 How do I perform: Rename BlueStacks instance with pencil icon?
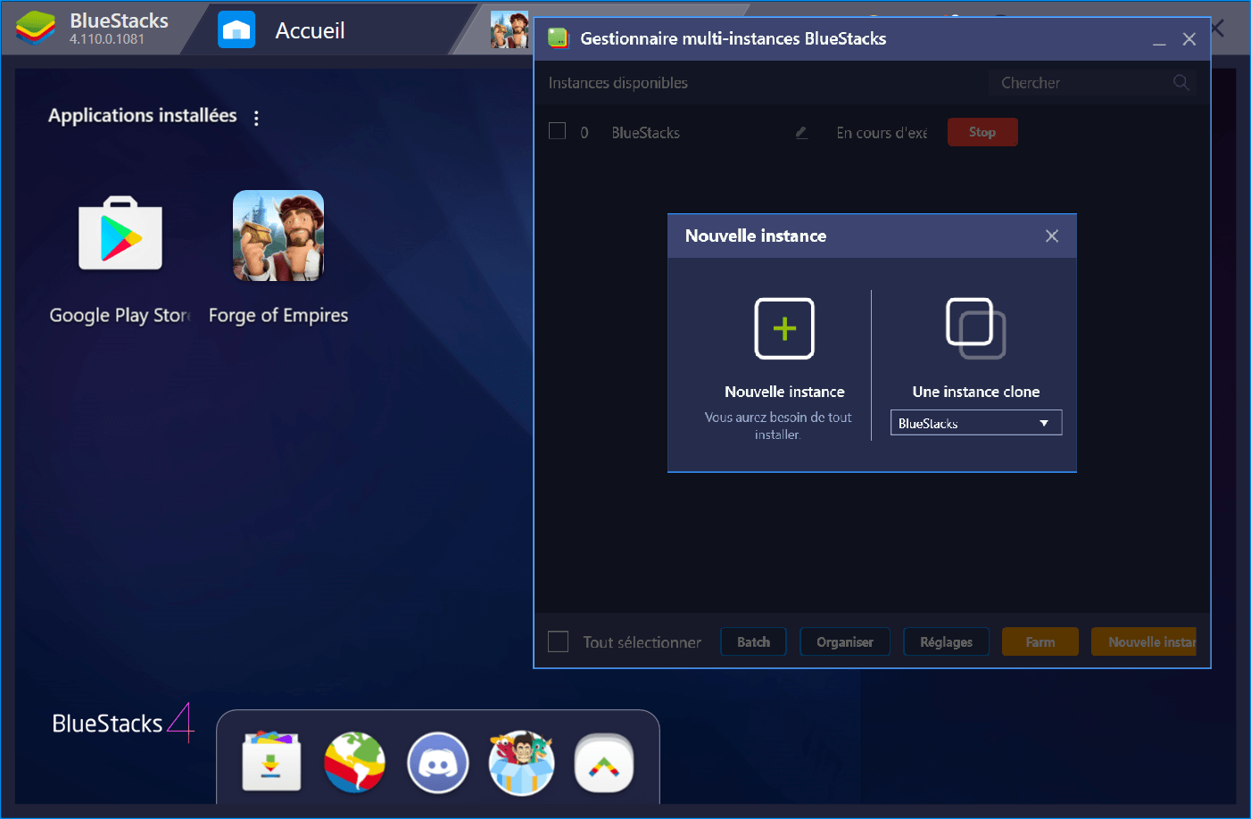(801, 132)
